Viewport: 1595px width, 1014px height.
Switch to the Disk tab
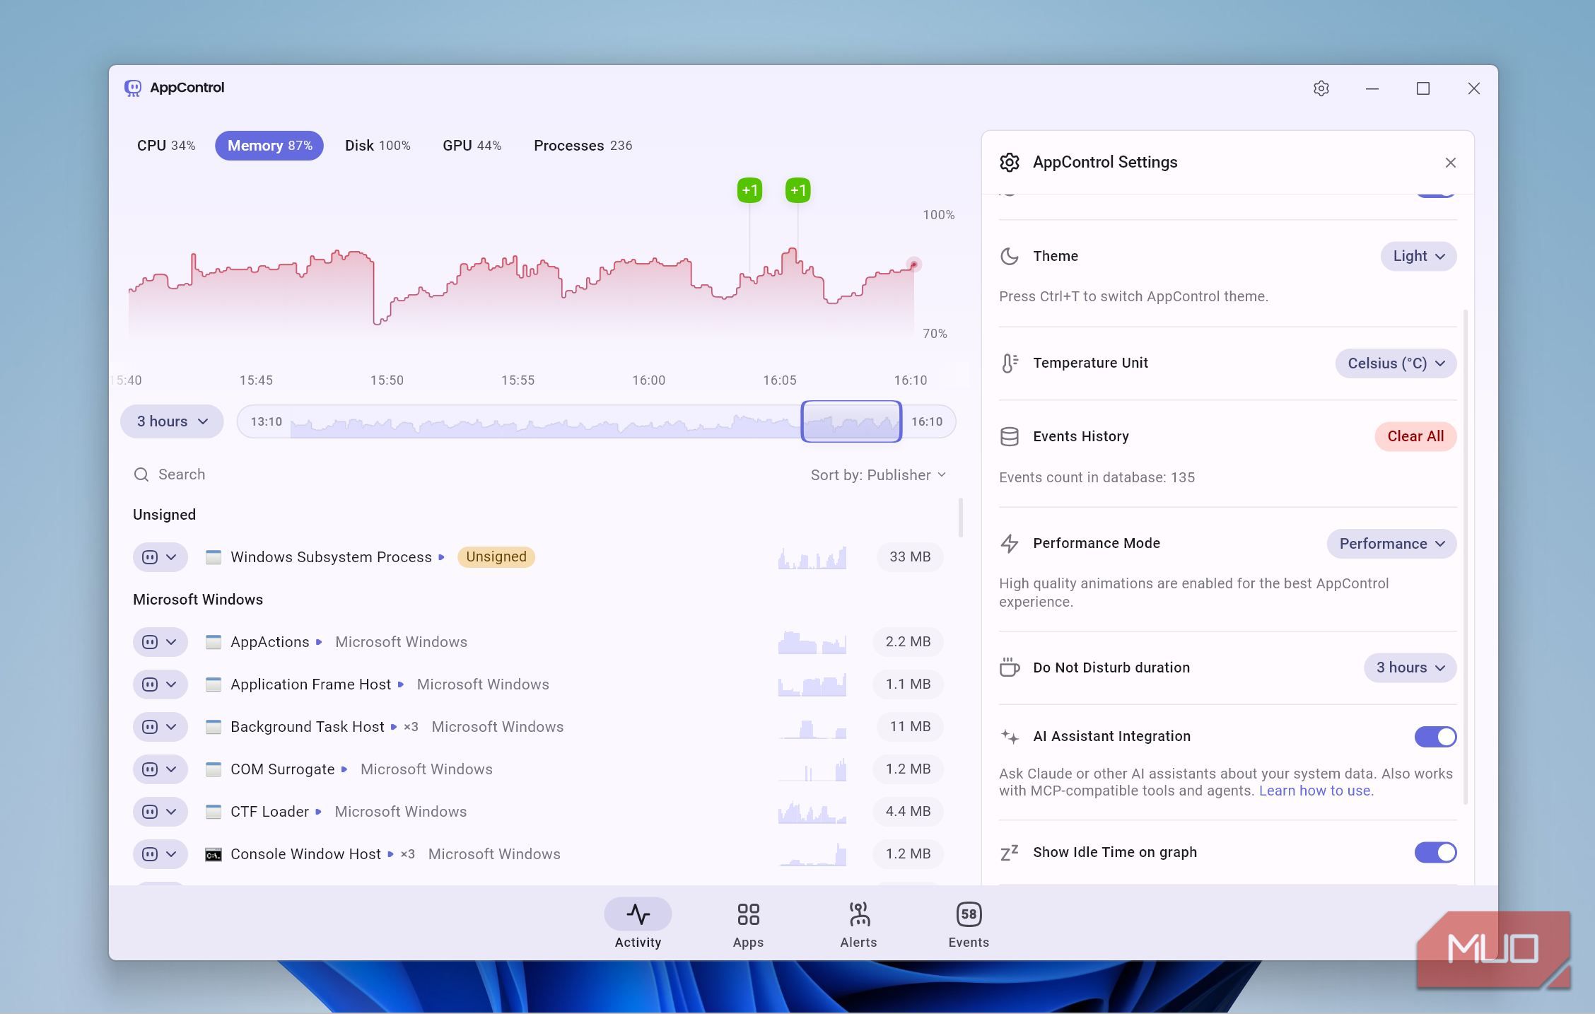[378, 146]
